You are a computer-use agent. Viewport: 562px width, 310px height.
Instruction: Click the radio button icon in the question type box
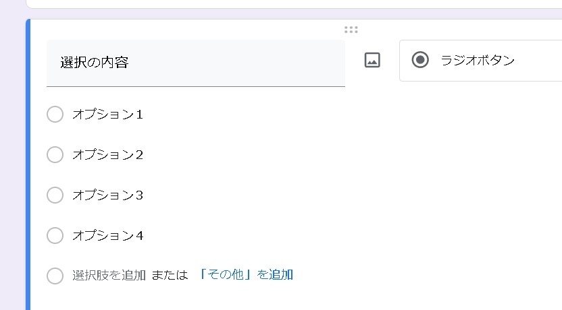coord(420,60)
